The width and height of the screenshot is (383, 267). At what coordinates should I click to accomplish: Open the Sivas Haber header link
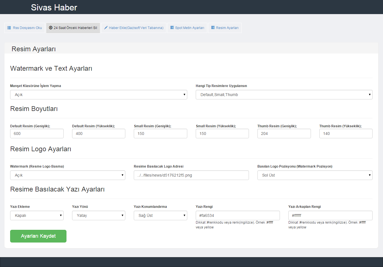[54, 8]
